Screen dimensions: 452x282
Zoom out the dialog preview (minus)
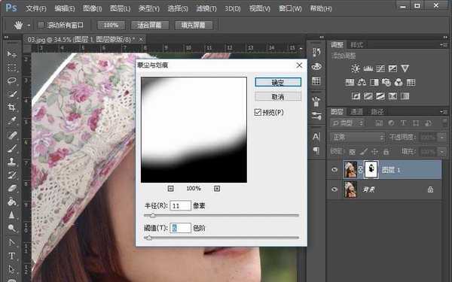click(171, 189)
